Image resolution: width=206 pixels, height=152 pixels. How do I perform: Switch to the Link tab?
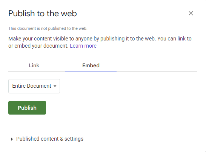point(34,65)
